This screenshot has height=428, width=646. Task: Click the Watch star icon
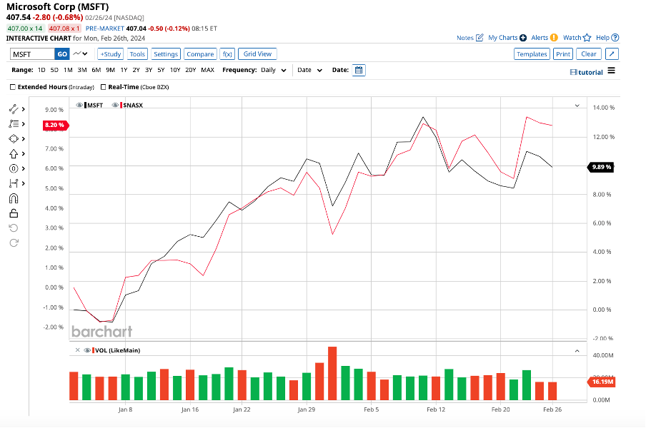(x=587, y=38)
